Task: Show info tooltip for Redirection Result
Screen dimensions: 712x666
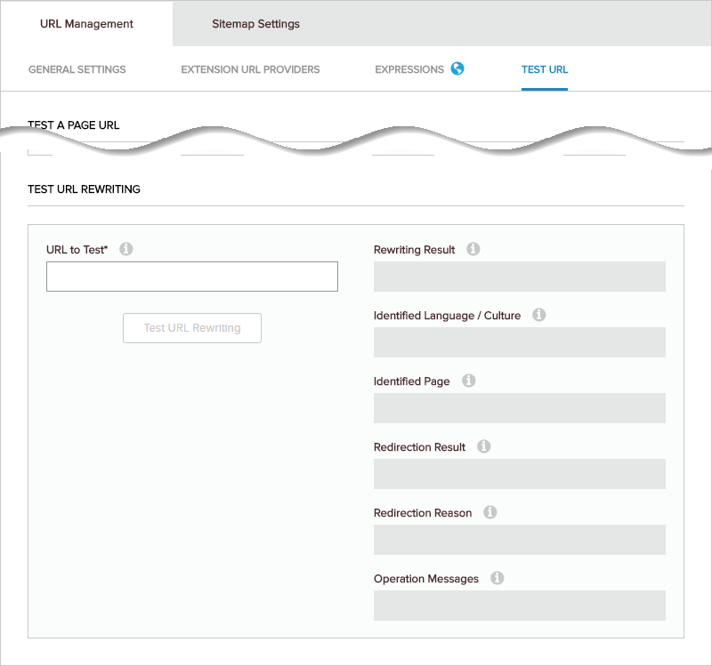Action: [483, 446]
